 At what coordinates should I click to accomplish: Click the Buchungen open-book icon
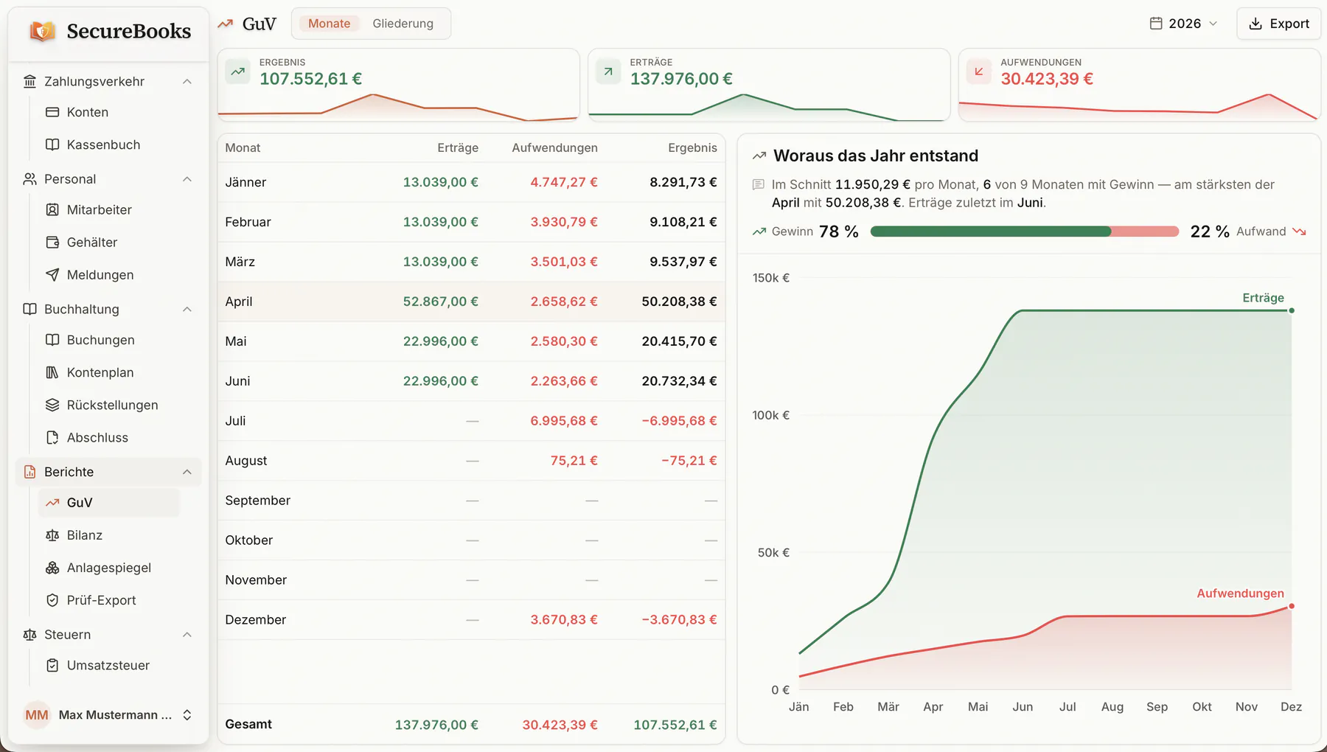click(52, 340)
